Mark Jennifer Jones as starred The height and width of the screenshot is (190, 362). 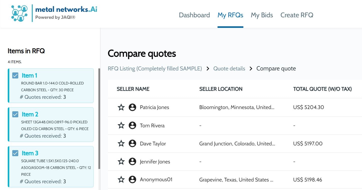121,162
